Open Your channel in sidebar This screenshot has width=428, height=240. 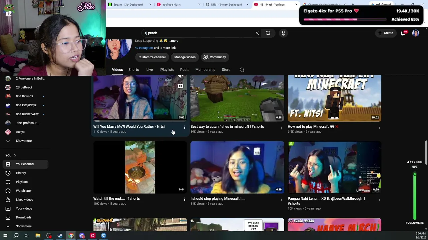25,164
